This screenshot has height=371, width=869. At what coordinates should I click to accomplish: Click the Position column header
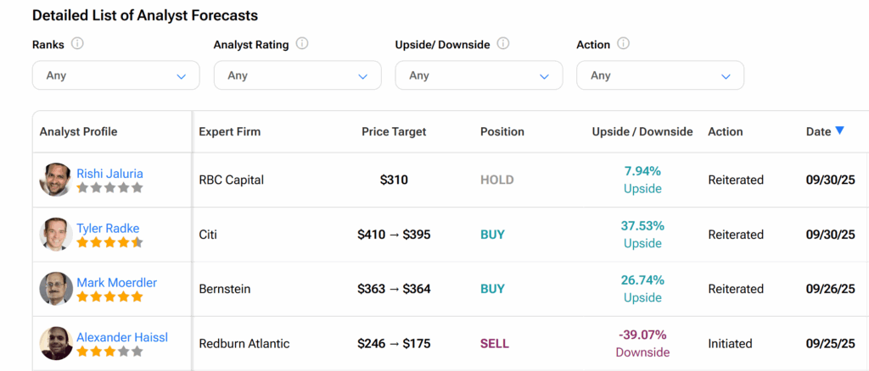point(502,132)
